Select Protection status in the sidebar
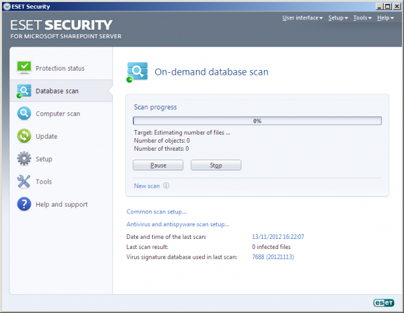Image resolution: width=404 pixels, height=313 pixels. tap(69, 69)
